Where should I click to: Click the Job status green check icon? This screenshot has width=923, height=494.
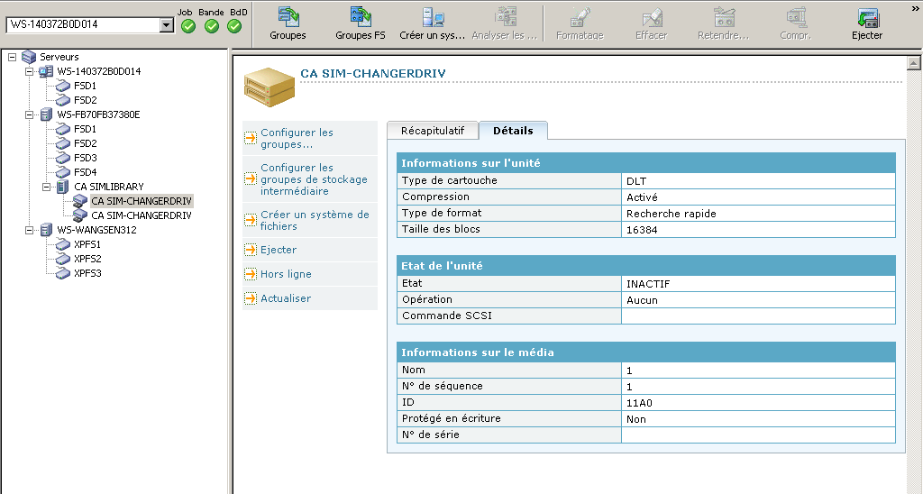click(x=187, y=26)
